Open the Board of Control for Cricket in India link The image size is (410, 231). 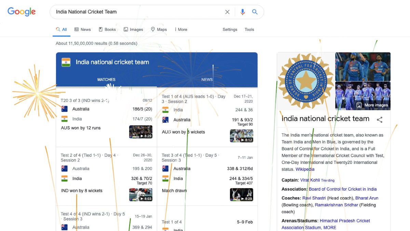pyautogui.click(x=343, y=189)
